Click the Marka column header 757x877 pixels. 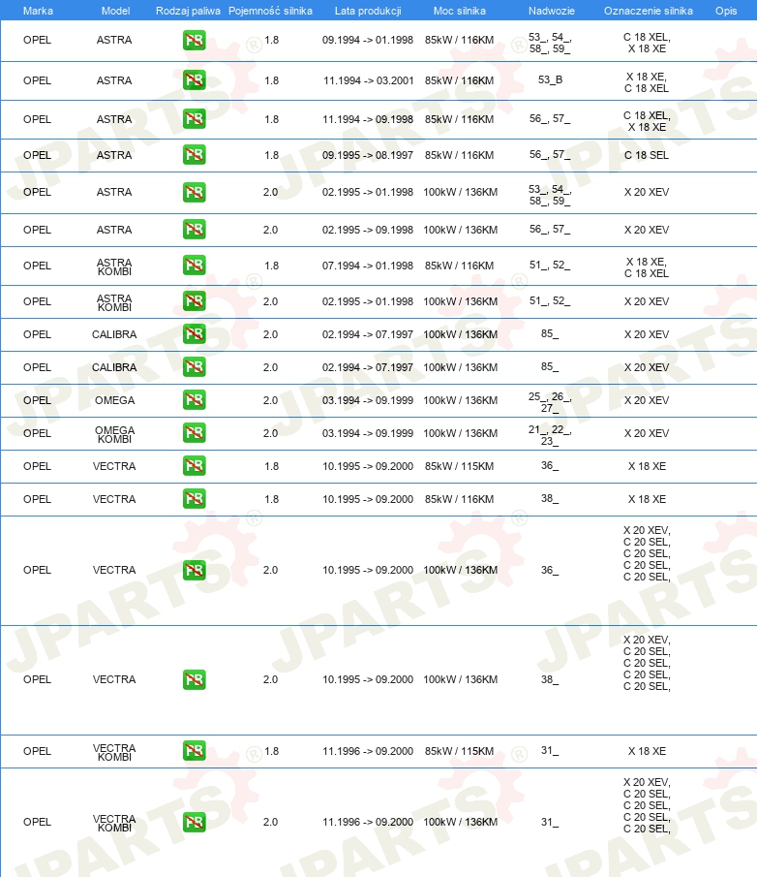[38, 11]
